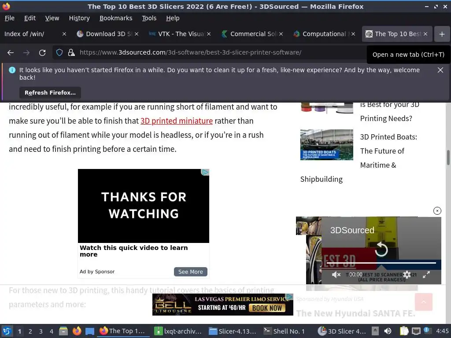Open the LXQt start menu icon
Screen dimensions: 451x338
click(x=7, y=331)
